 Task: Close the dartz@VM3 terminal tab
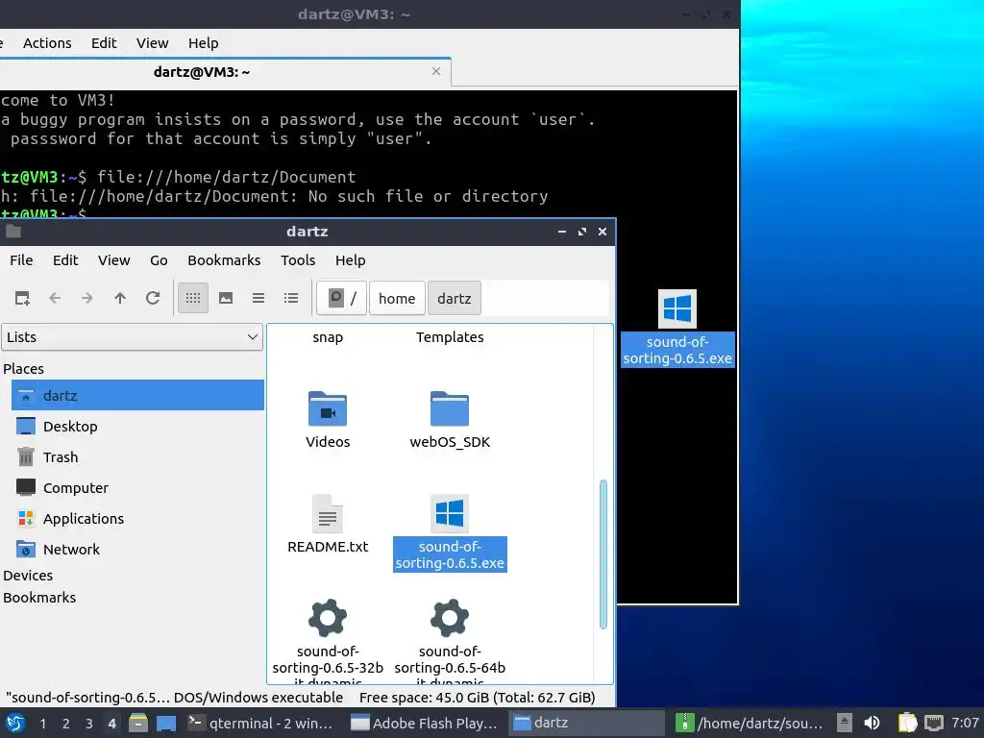(436, 71)
